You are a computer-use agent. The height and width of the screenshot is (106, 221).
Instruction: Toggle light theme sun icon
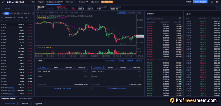tap(220, 8)
